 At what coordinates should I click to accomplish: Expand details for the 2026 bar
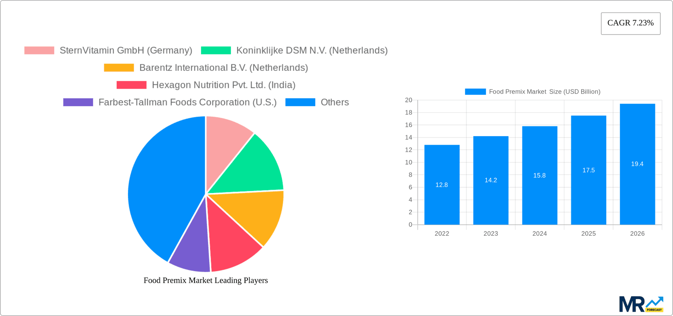pyautogui.click(x=637, y=164)
